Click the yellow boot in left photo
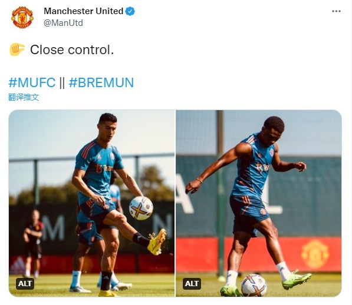This screenshot has height=305, width=352. coord(157,242)
